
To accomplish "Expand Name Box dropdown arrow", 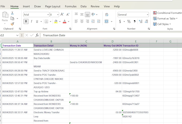I will coord(17,35).
